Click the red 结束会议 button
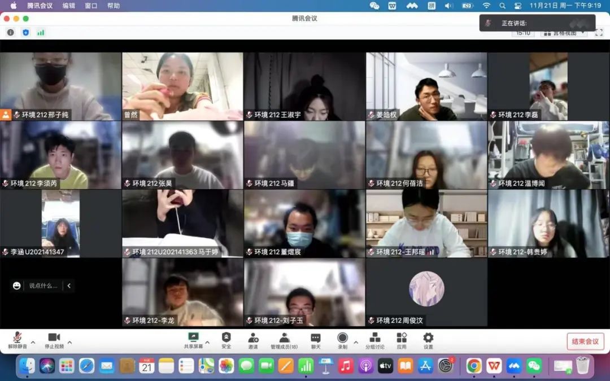 tap(585, 341)
